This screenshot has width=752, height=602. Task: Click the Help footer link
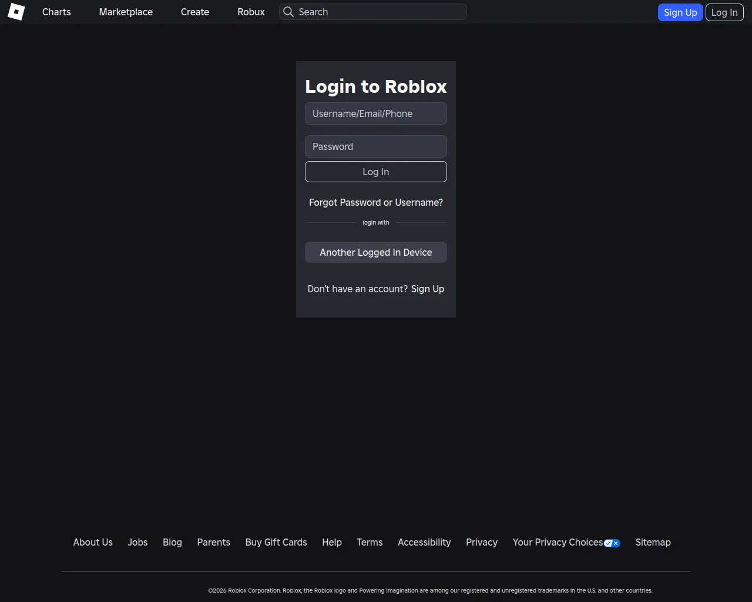click(332, 542)
